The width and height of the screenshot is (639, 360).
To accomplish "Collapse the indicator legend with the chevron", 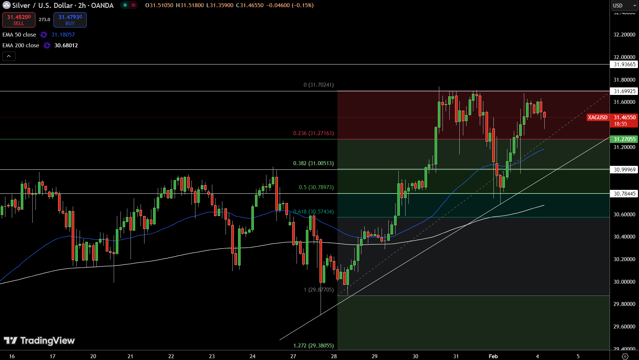I will click(x=9, y=56).
